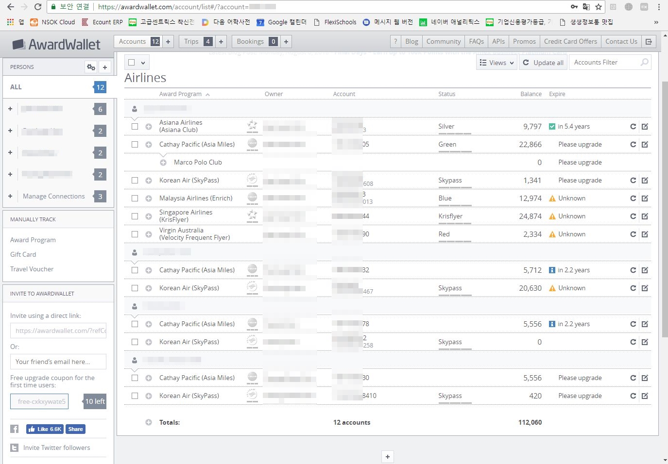
Task: Refresh the Asiana Airlines account
Action: (633, 126)
